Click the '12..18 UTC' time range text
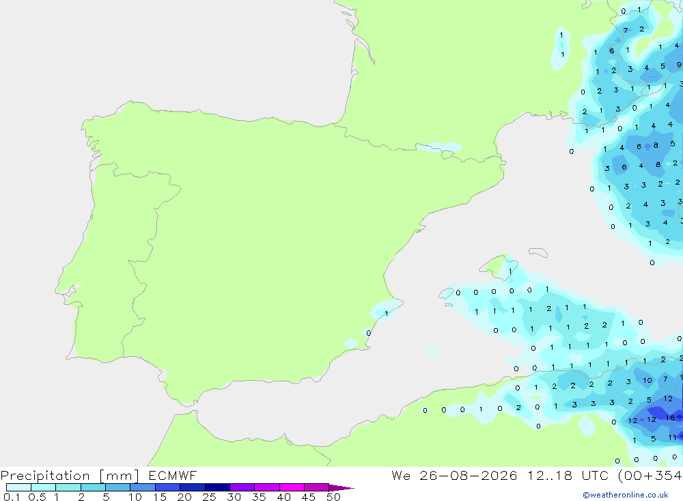Screen dimensions: 683x501 click(568, 475)
